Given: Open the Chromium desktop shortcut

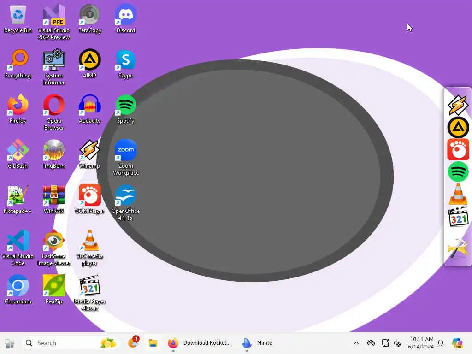Looking at the screenshot, I should (x=18, y=289).
